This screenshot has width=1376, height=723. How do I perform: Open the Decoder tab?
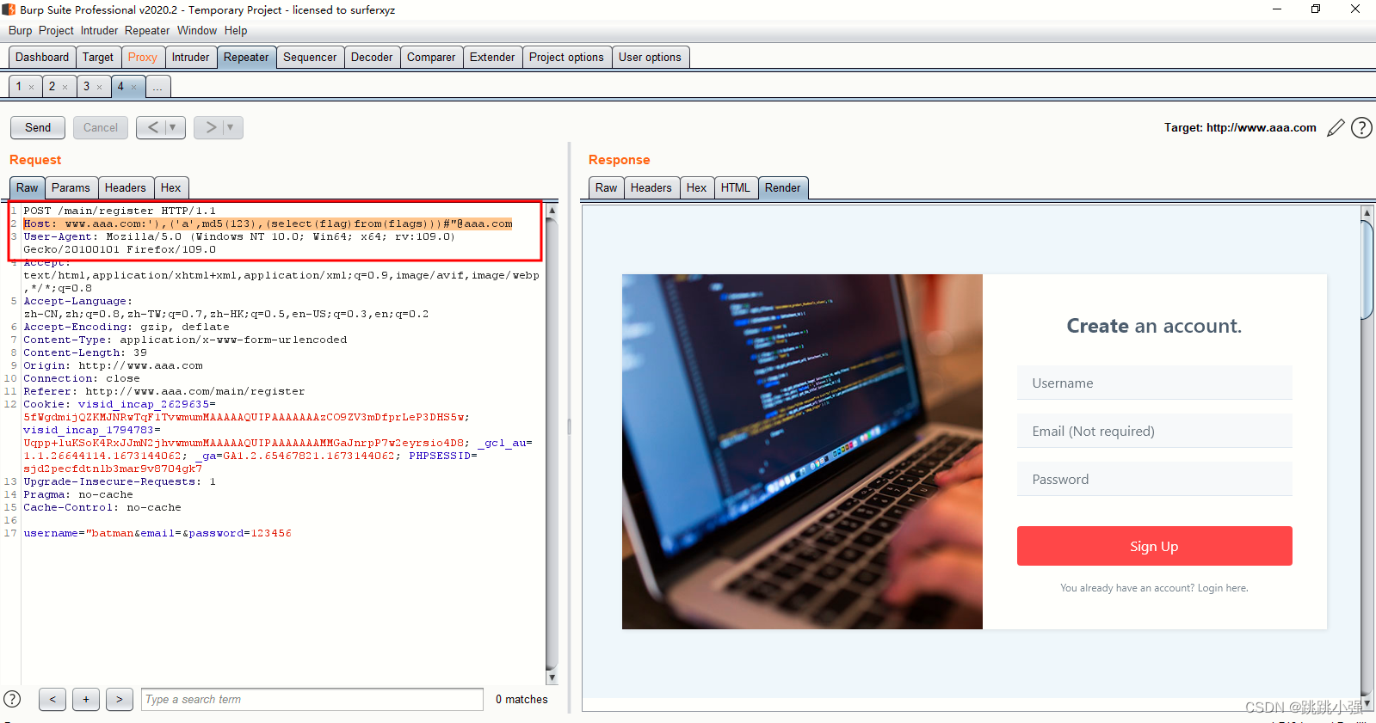pyautogui.click(x=372, y=58)
